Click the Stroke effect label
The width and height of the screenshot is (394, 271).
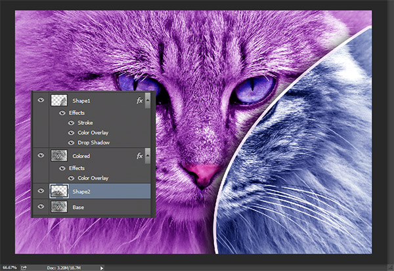point(86,122)
